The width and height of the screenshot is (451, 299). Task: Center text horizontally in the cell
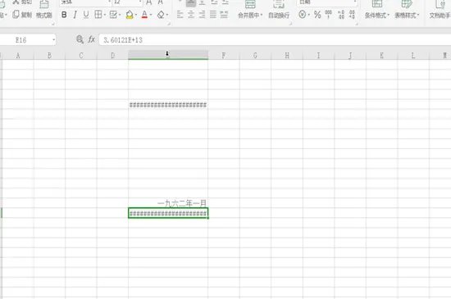[x=191, y=15]
